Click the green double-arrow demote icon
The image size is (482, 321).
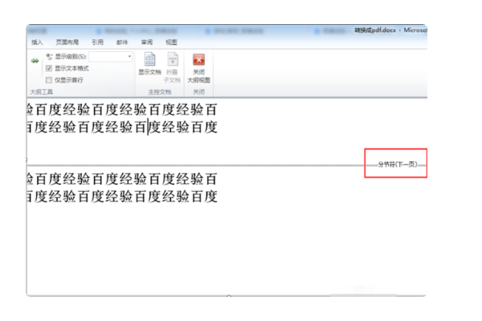click(35, 61)
